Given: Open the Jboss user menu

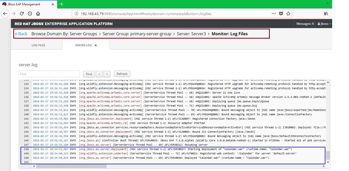Looking at the screenshot, I should coord(323,24).
